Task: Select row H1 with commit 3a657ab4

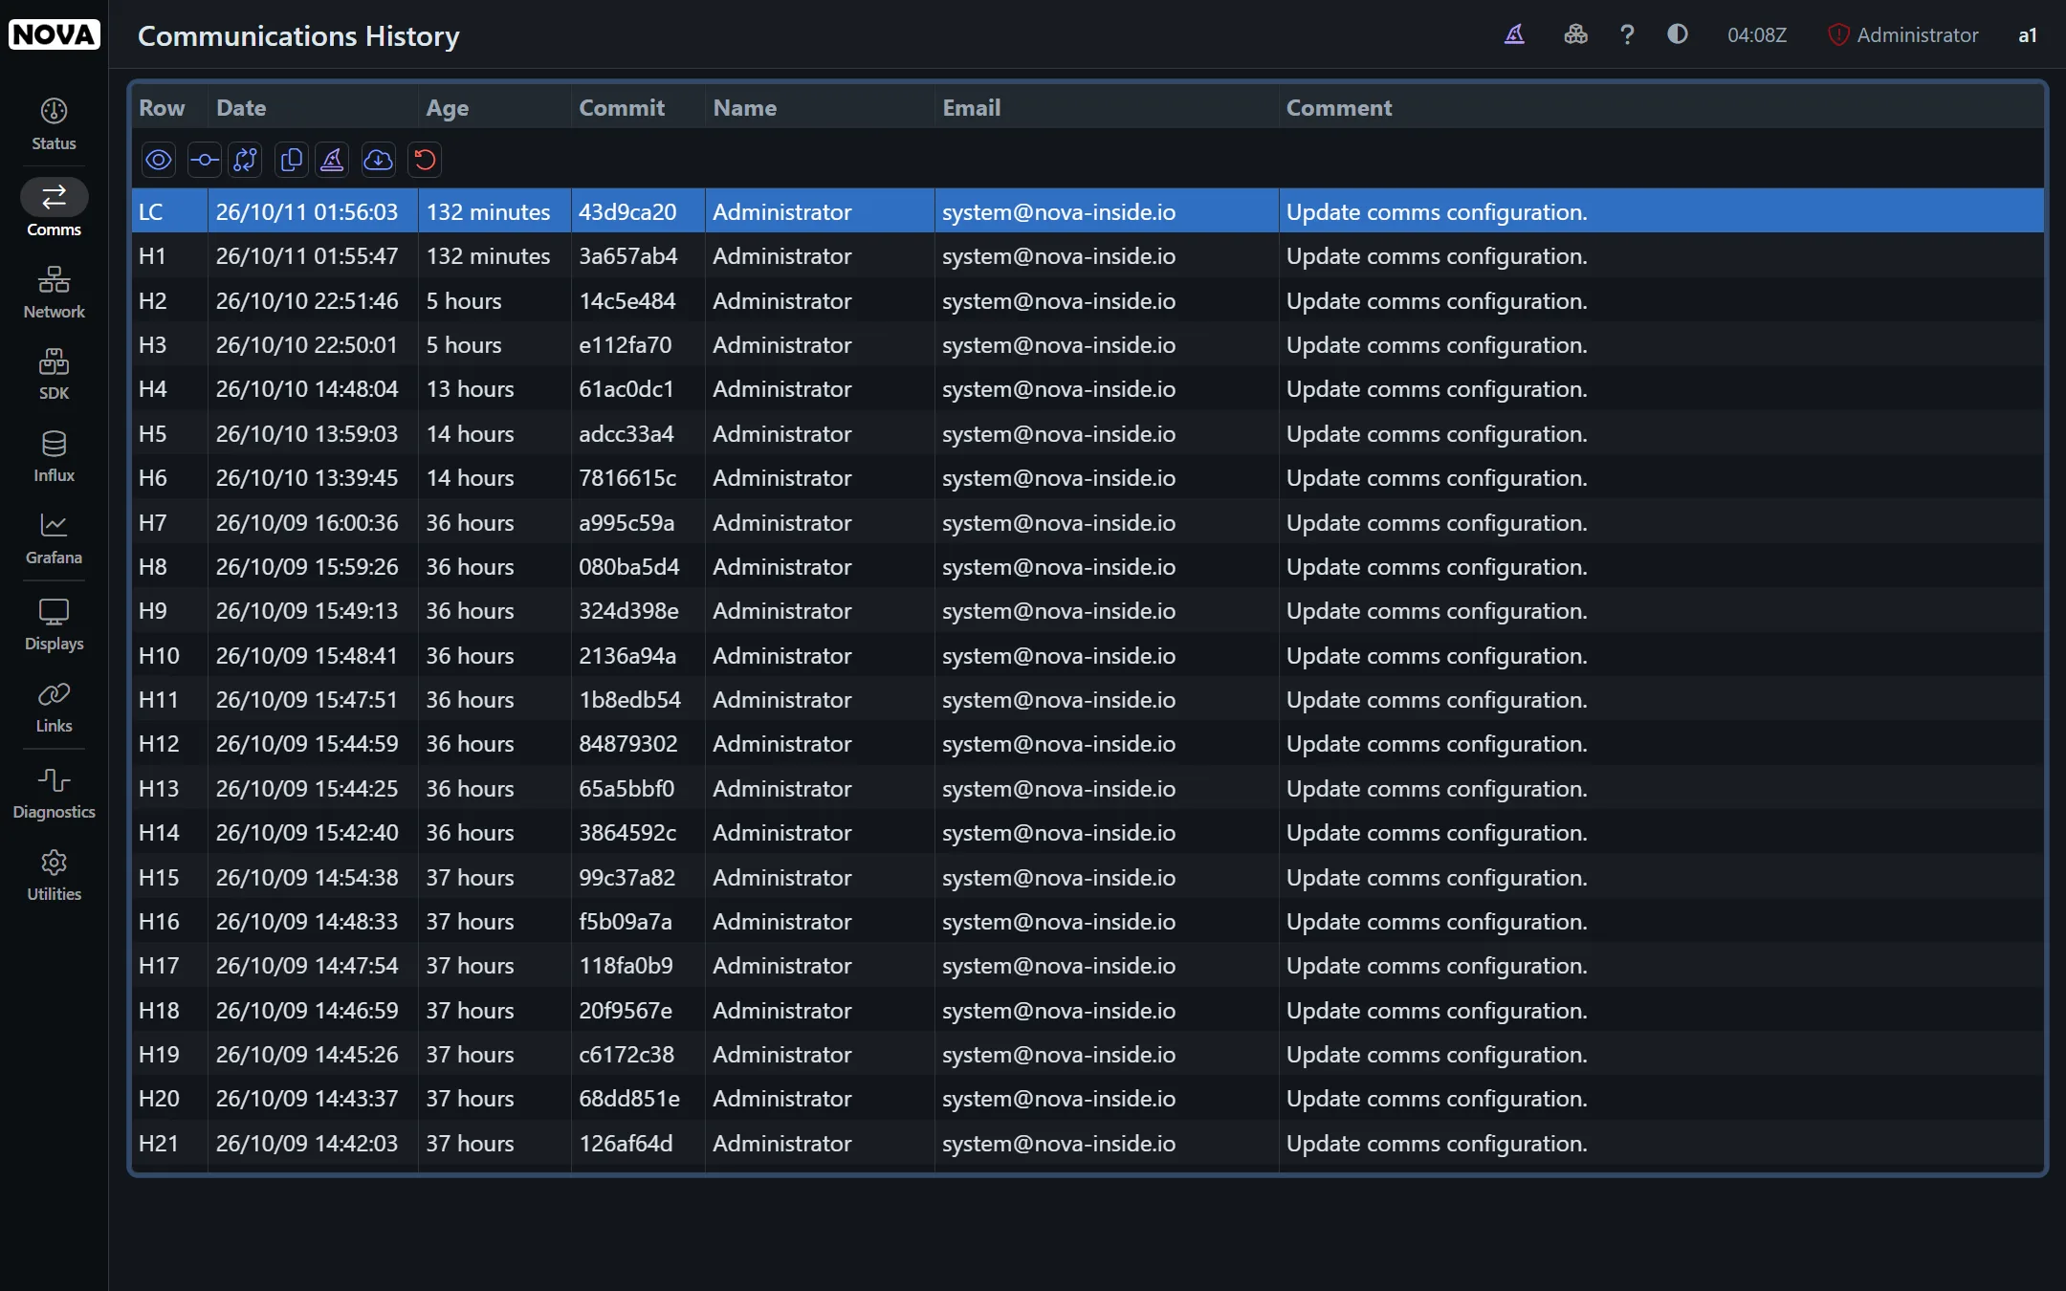Action: click(x=1088, y=256)
